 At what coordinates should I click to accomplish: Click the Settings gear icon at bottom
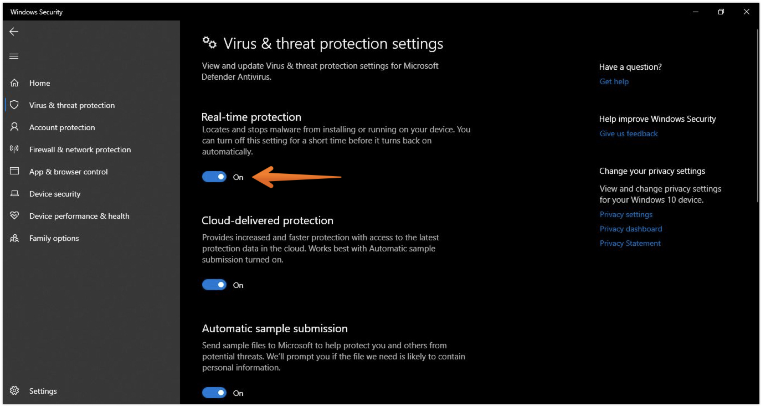click(x=14, y=390)
